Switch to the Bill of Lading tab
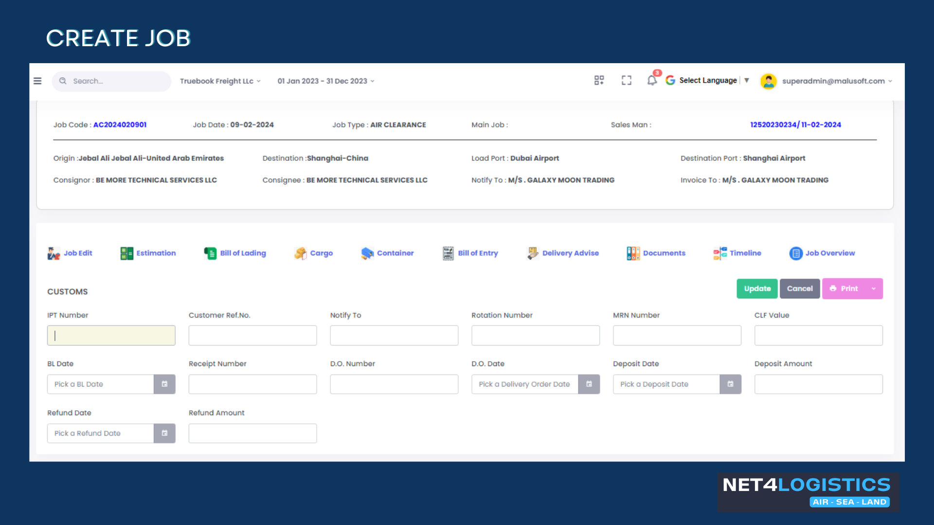This screenshot has width=934, height=525. [x=235, y=253]
